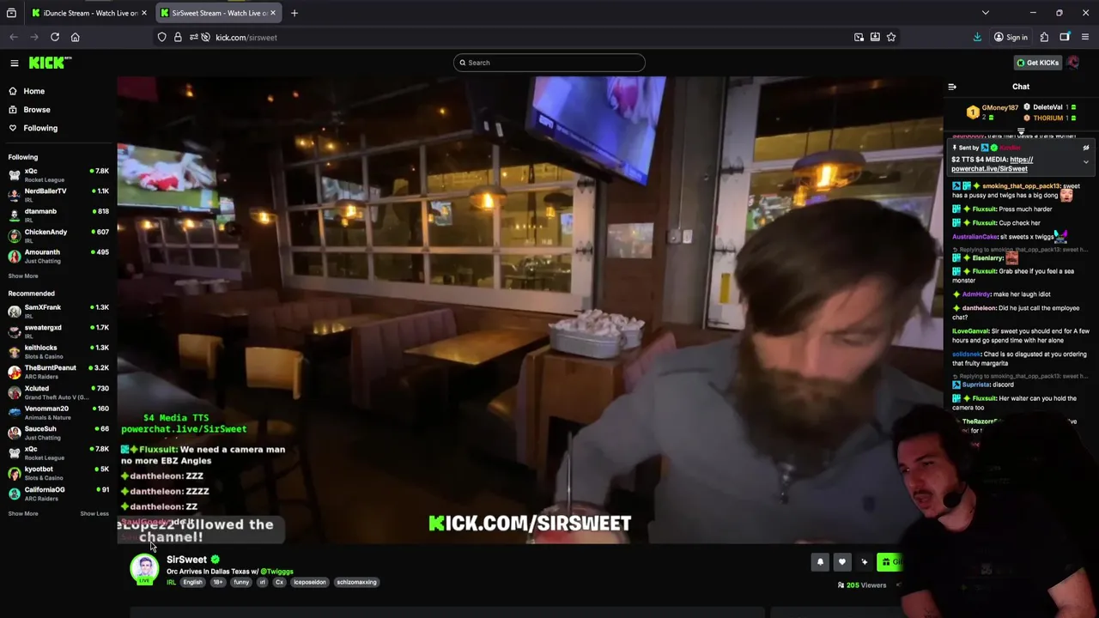Viewport: 1099px width, 618px height.
Task: Open recent browsing view at the tab bar's left end
Action: [11, 13]
